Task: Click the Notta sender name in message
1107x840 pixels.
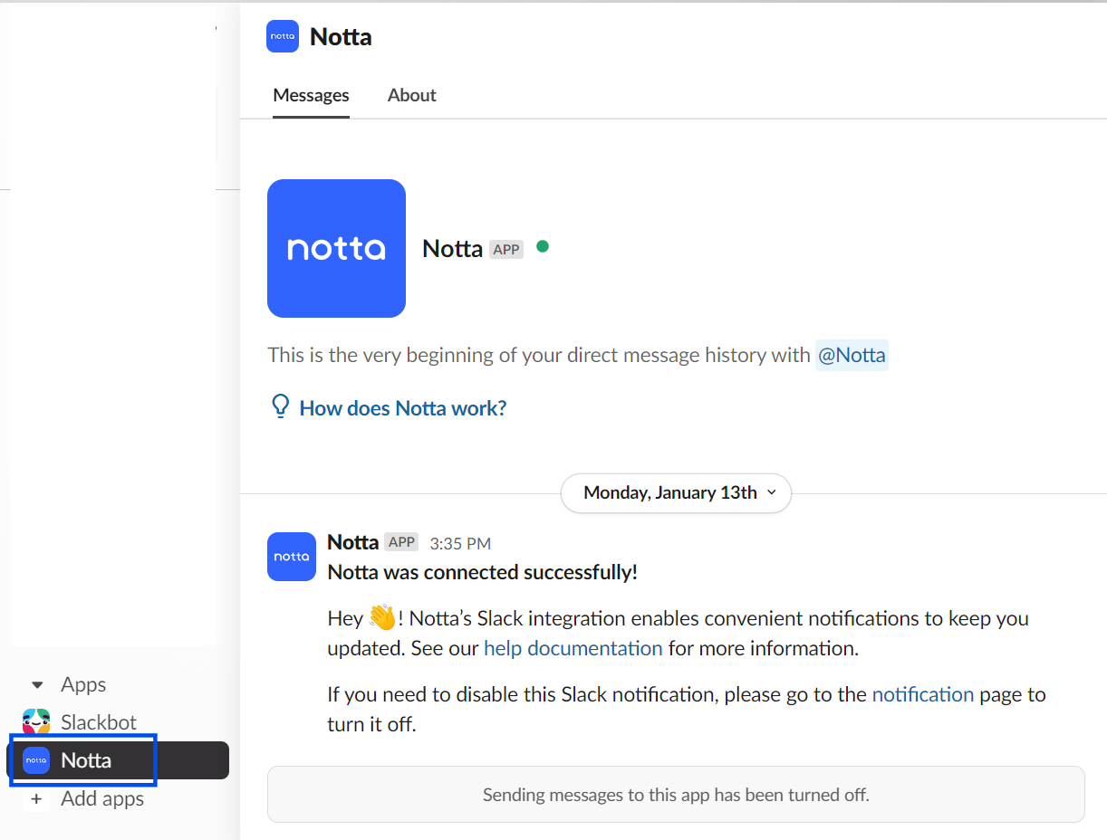Action: pyautogui.click(x=352, y=542)
